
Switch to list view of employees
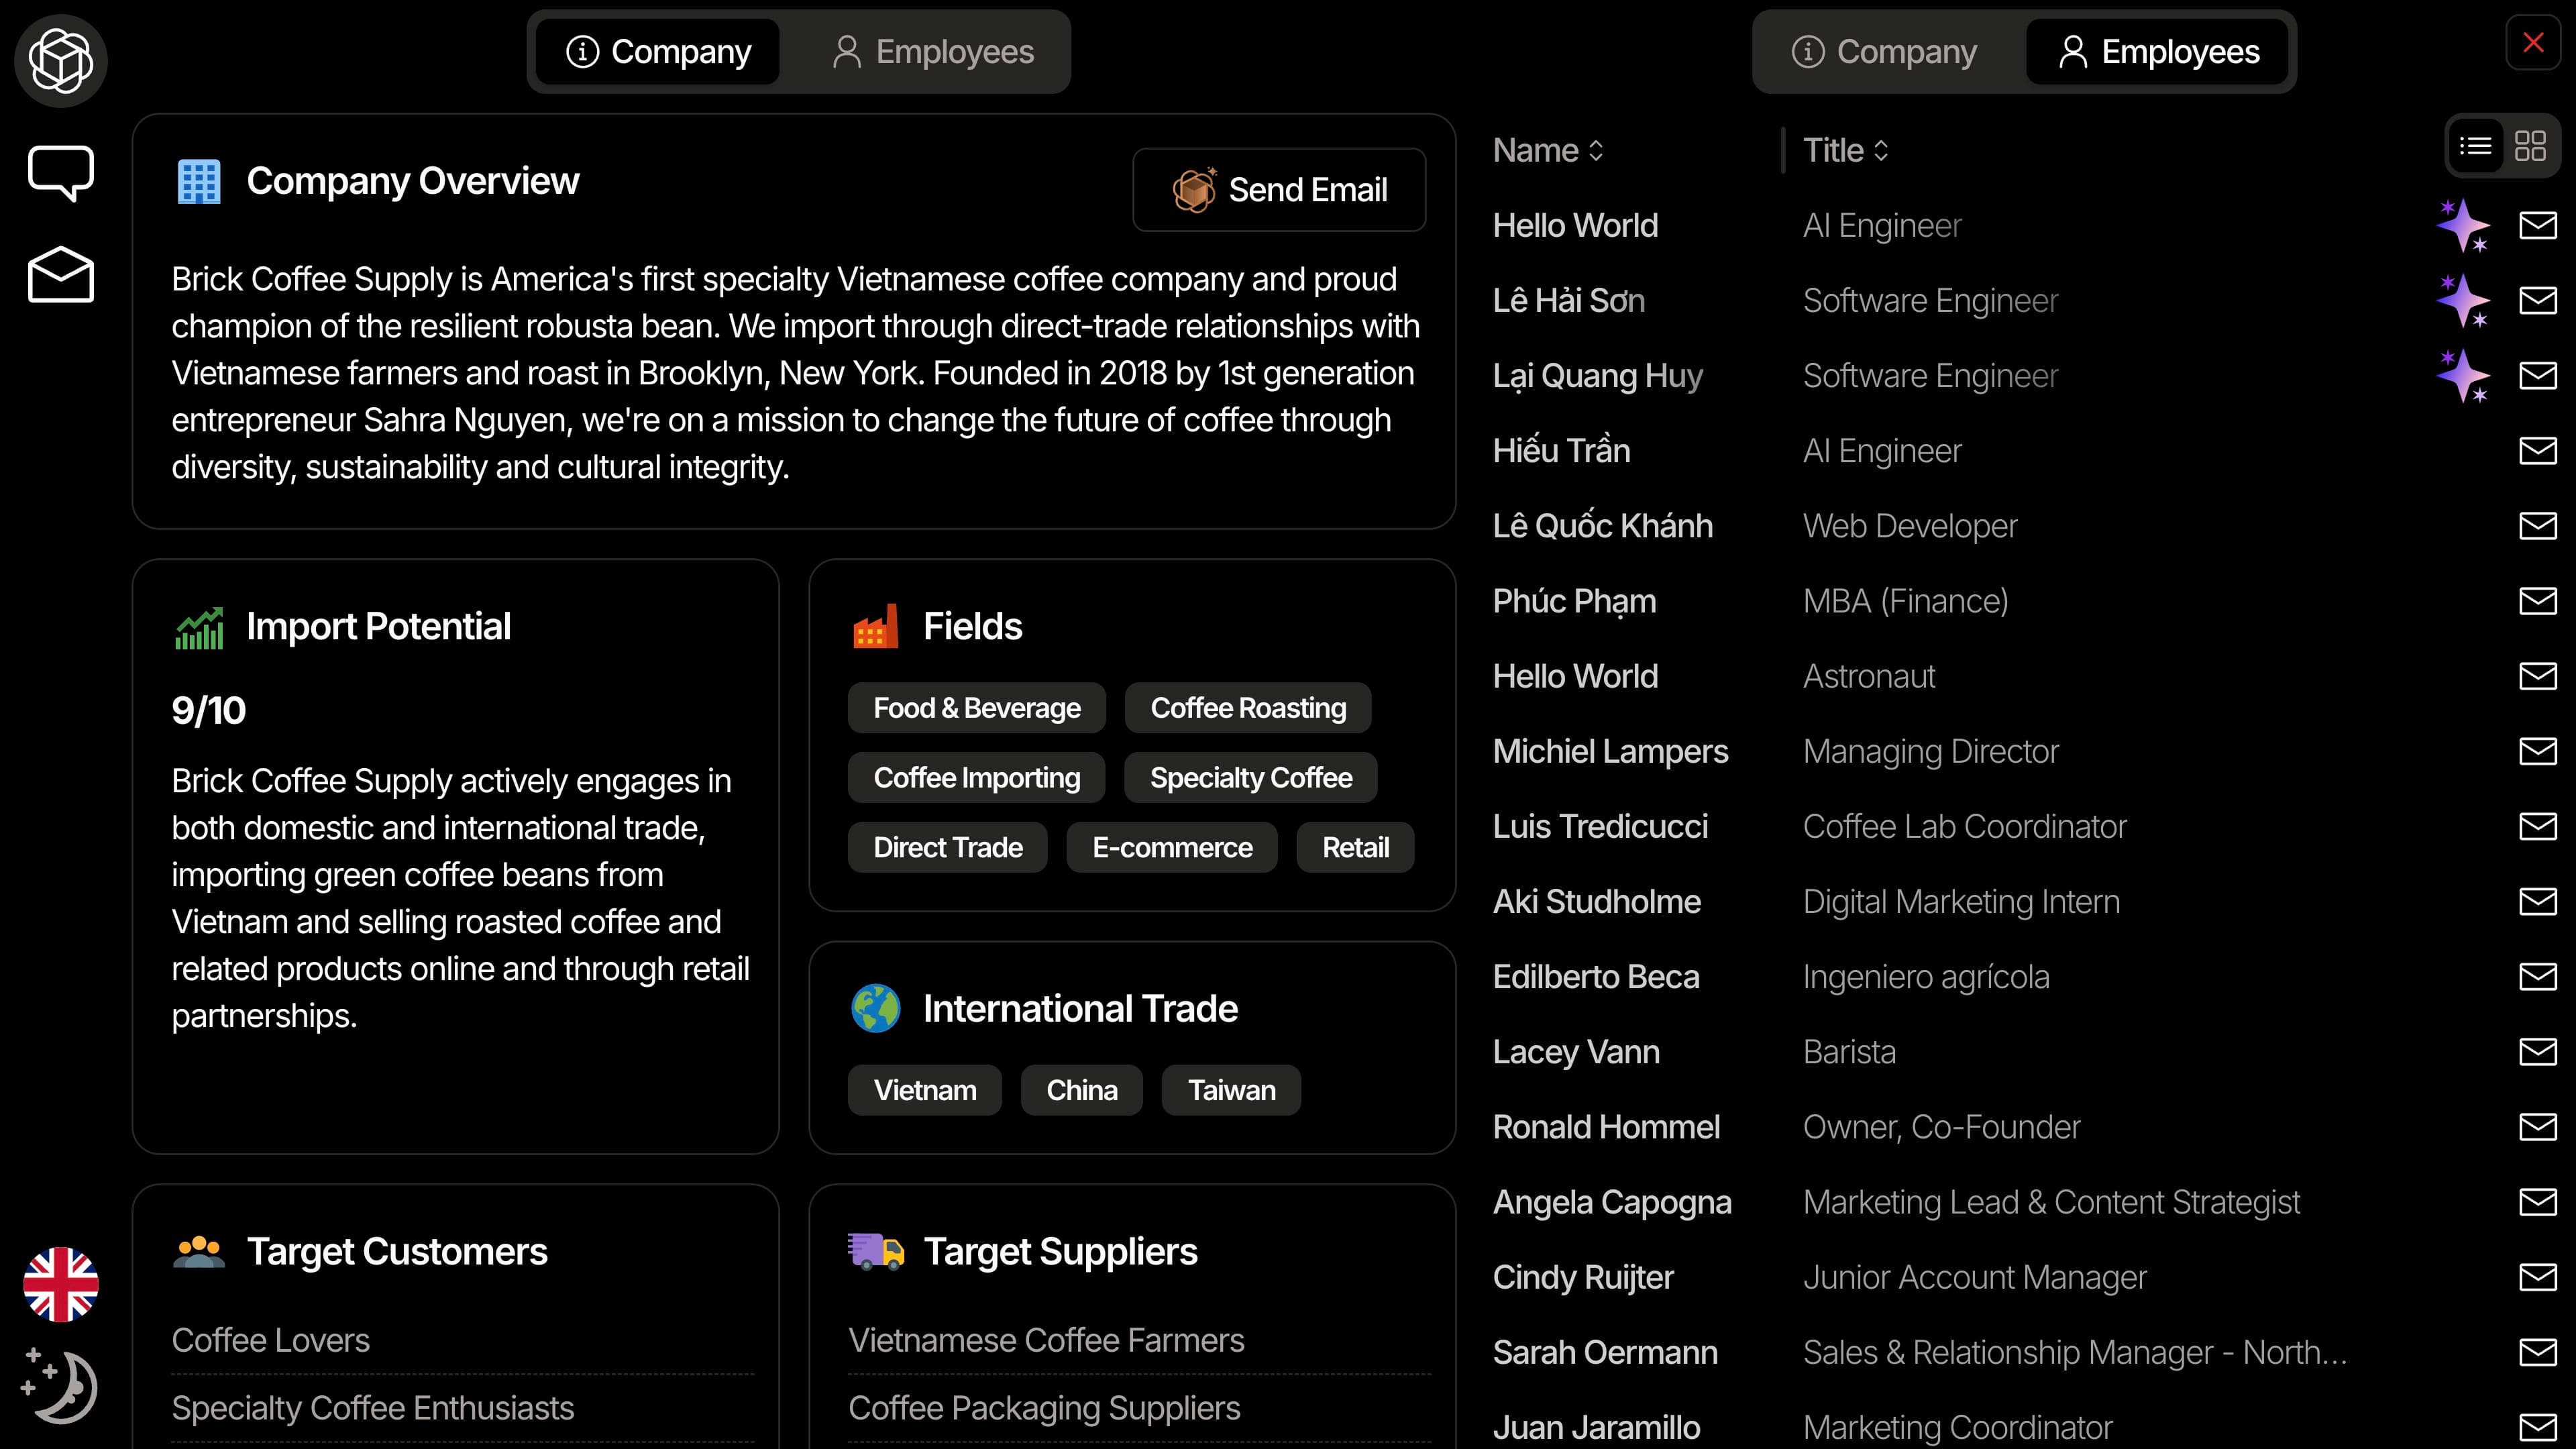pos(2476,146)
